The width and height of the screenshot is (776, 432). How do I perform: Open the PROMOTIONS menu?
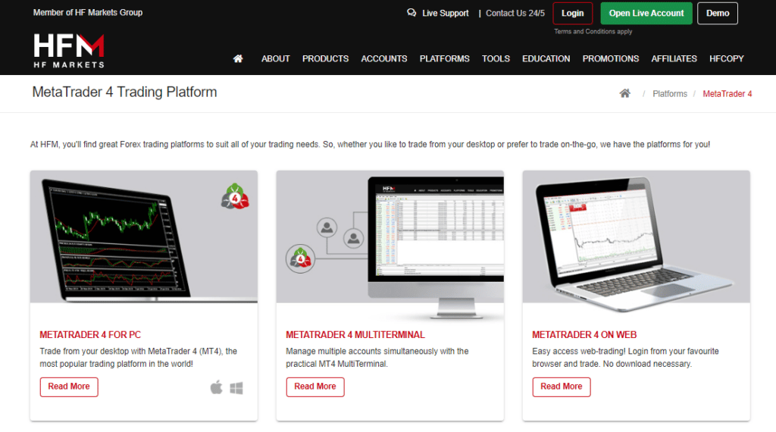(611, 59)
